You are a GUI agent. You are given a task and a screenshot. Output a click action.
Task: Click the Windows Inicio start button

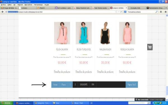pyautogui.click(x=7, y=103)
